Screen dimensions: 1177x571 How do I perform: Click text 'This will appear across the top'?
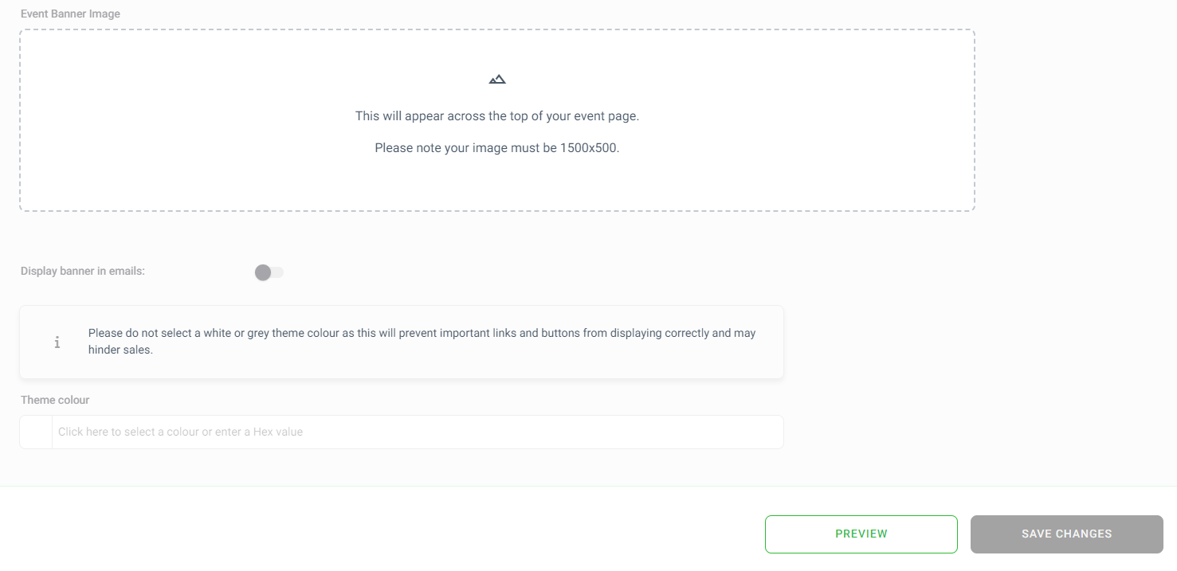point(440,115)
